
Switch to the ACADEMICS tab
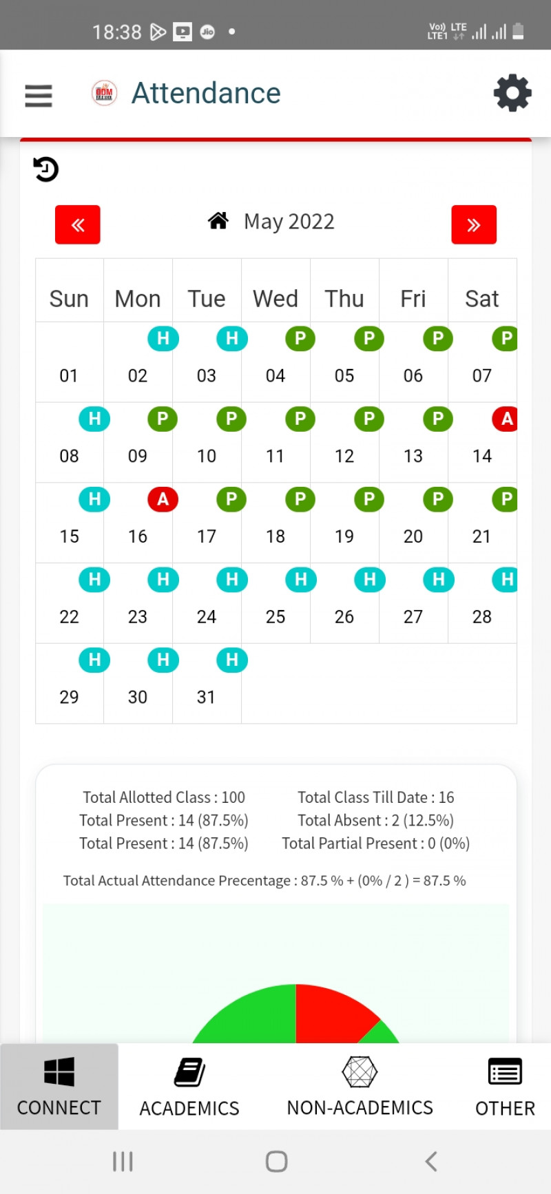[189, 1087]
